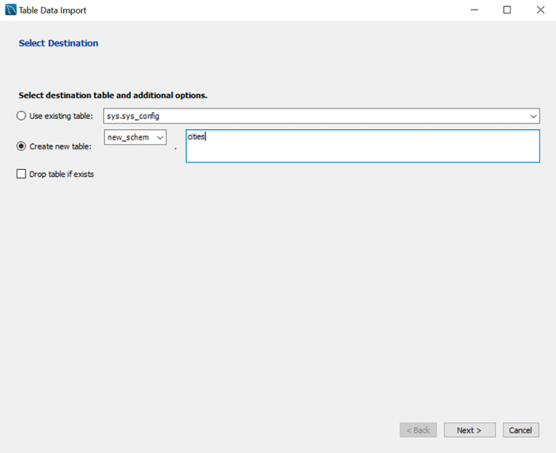This screenshot has height=453, width=556.
Task: Click the "Create new table:" label text
Action: pyautogui.click(x=60, y=146)
